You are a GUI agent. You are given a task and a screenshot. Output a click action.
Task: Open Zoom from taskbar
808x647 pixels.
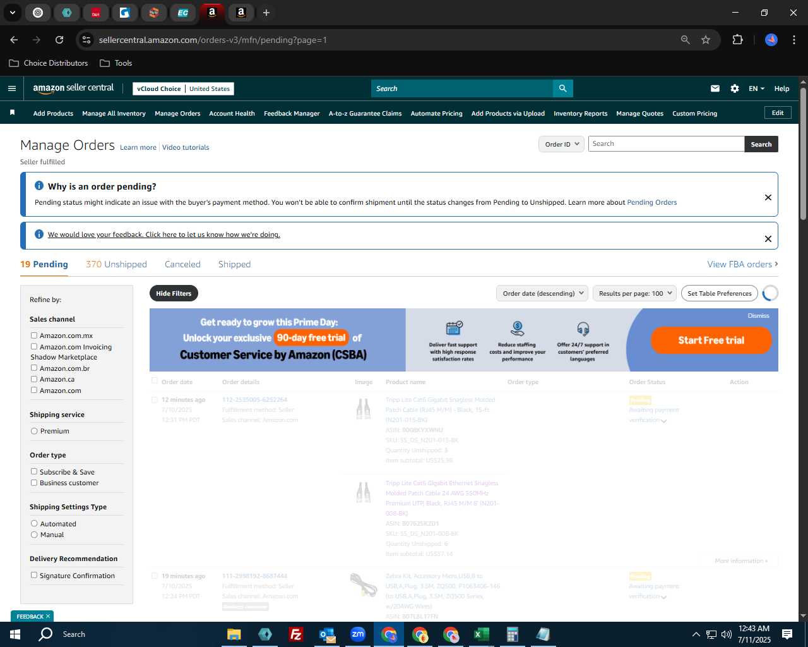point(358,634)
